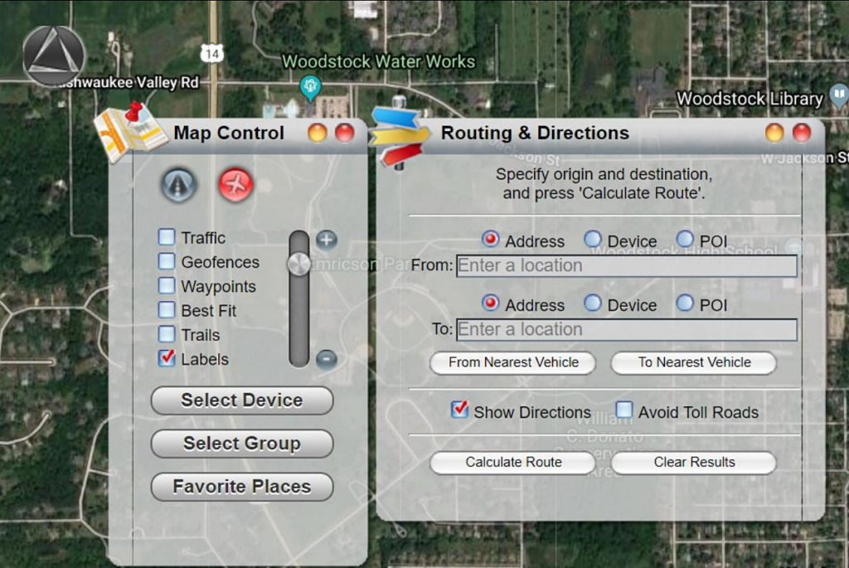Click the Woodstock Water Works map marker
849x568 pixels.
(x=310, y=88)
